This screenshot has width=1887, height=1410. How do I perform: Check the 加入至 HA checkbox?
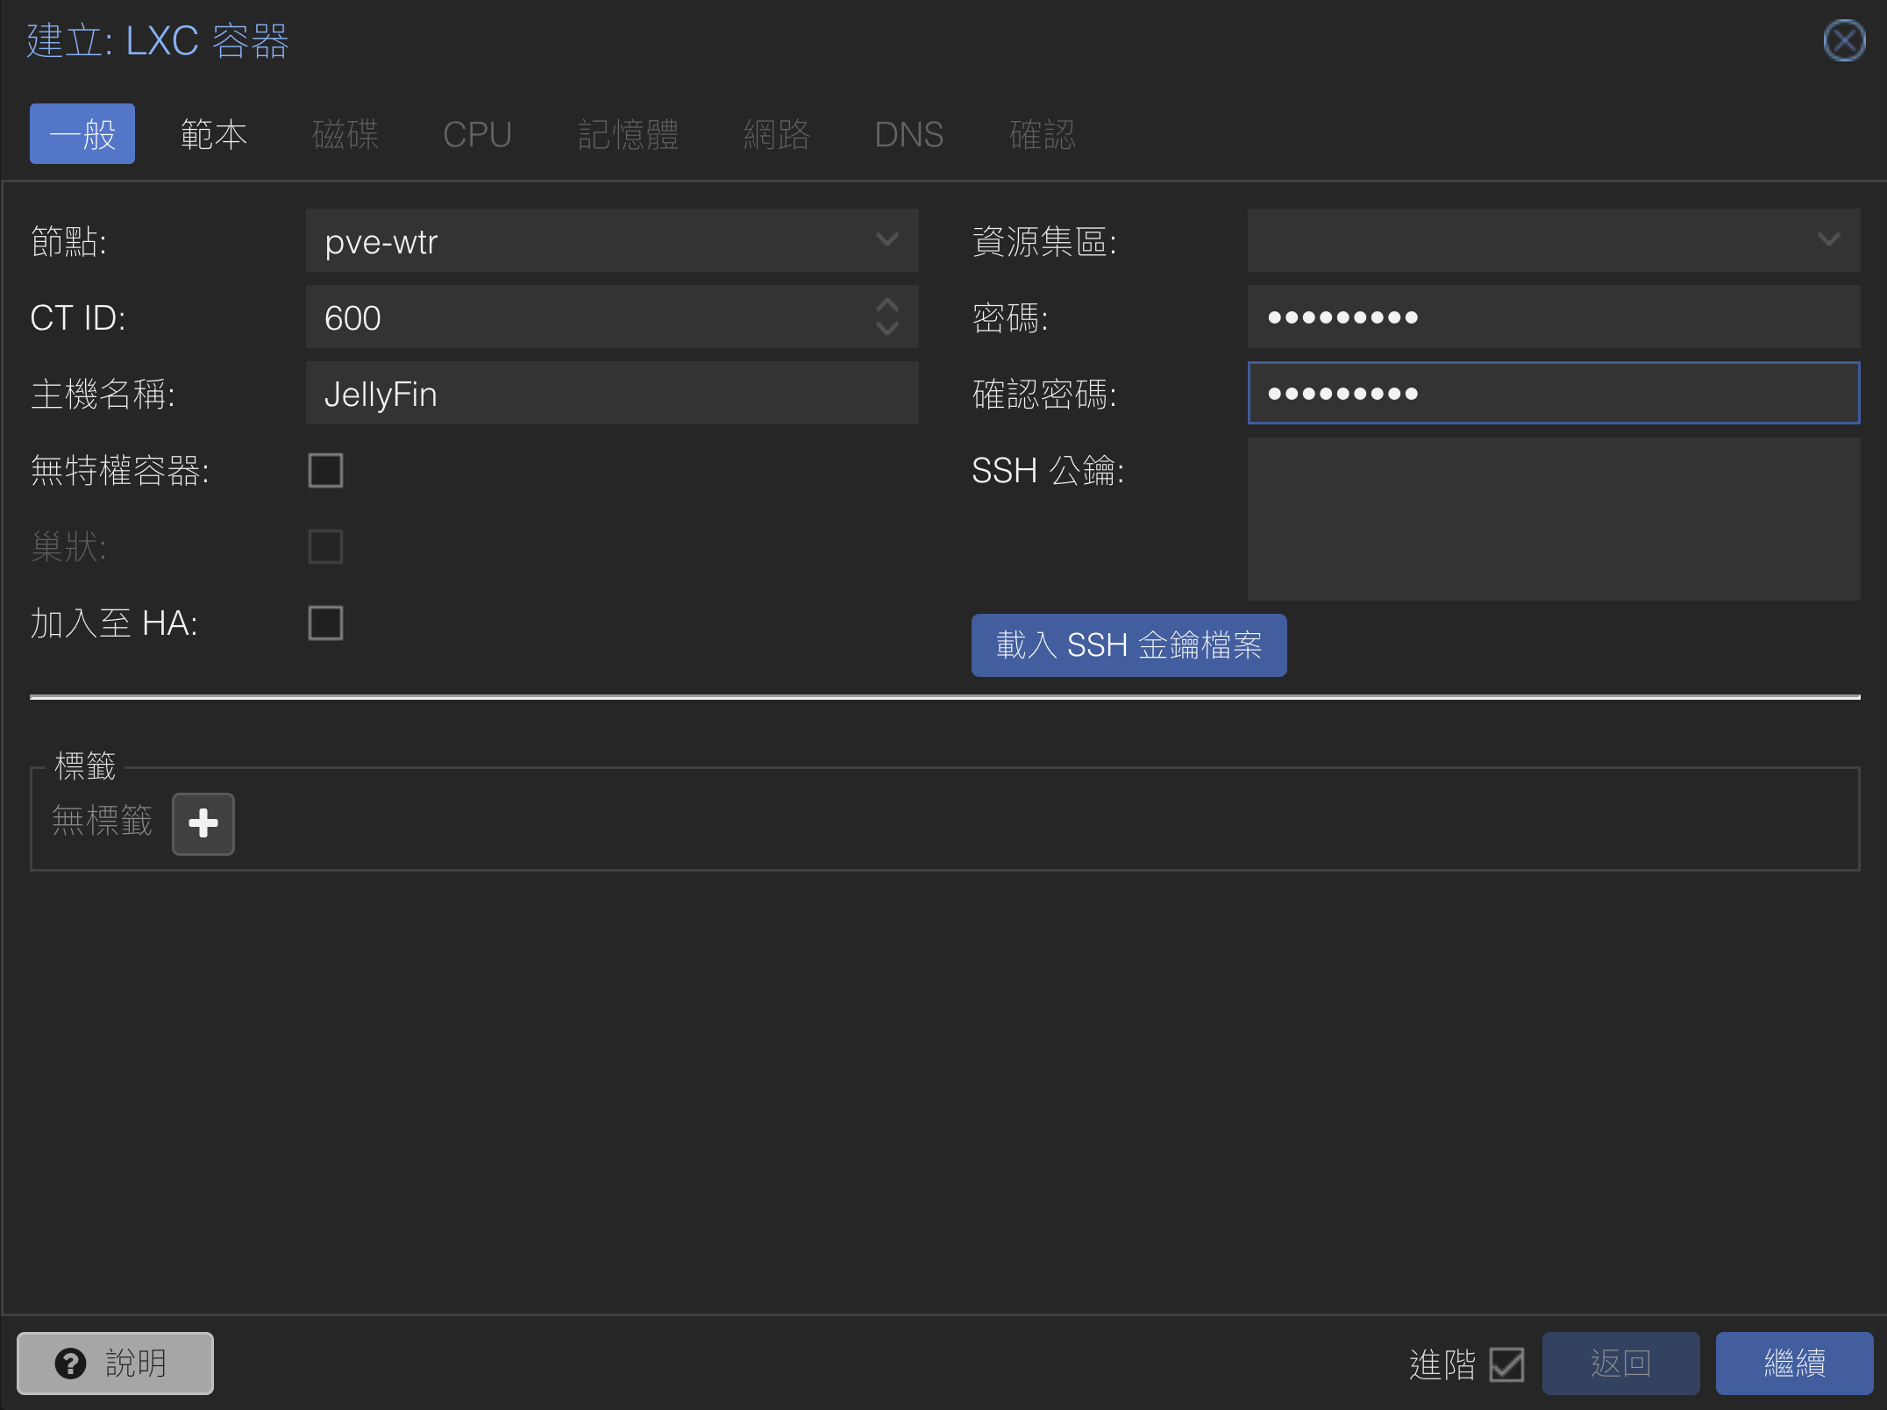pos(325,623)
